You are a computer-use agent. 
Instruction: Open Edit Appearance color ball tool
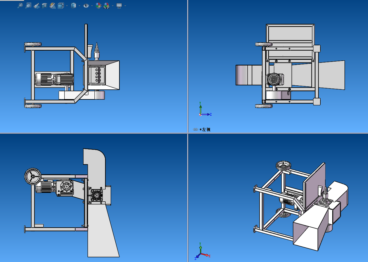pyautogui.click(x=98, y=6)
